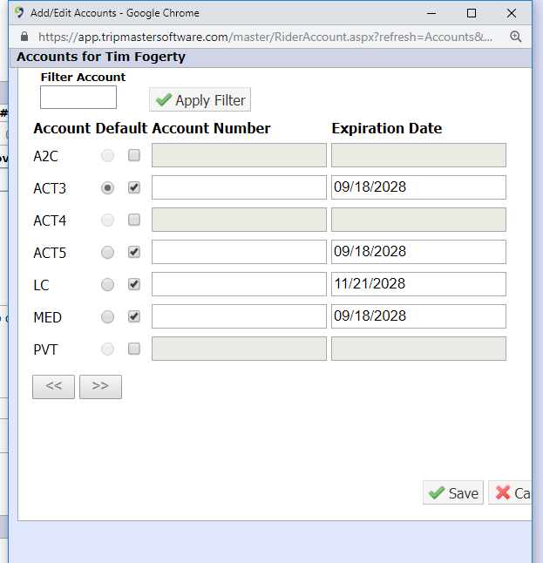543x563 pixels.
Task: Click MED expiration date field
Action: (x=418, y=316)
